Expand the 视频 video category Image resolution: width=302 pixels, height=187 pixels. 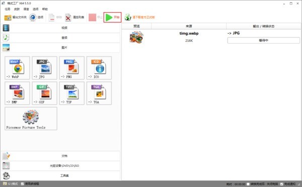[61, 28]
